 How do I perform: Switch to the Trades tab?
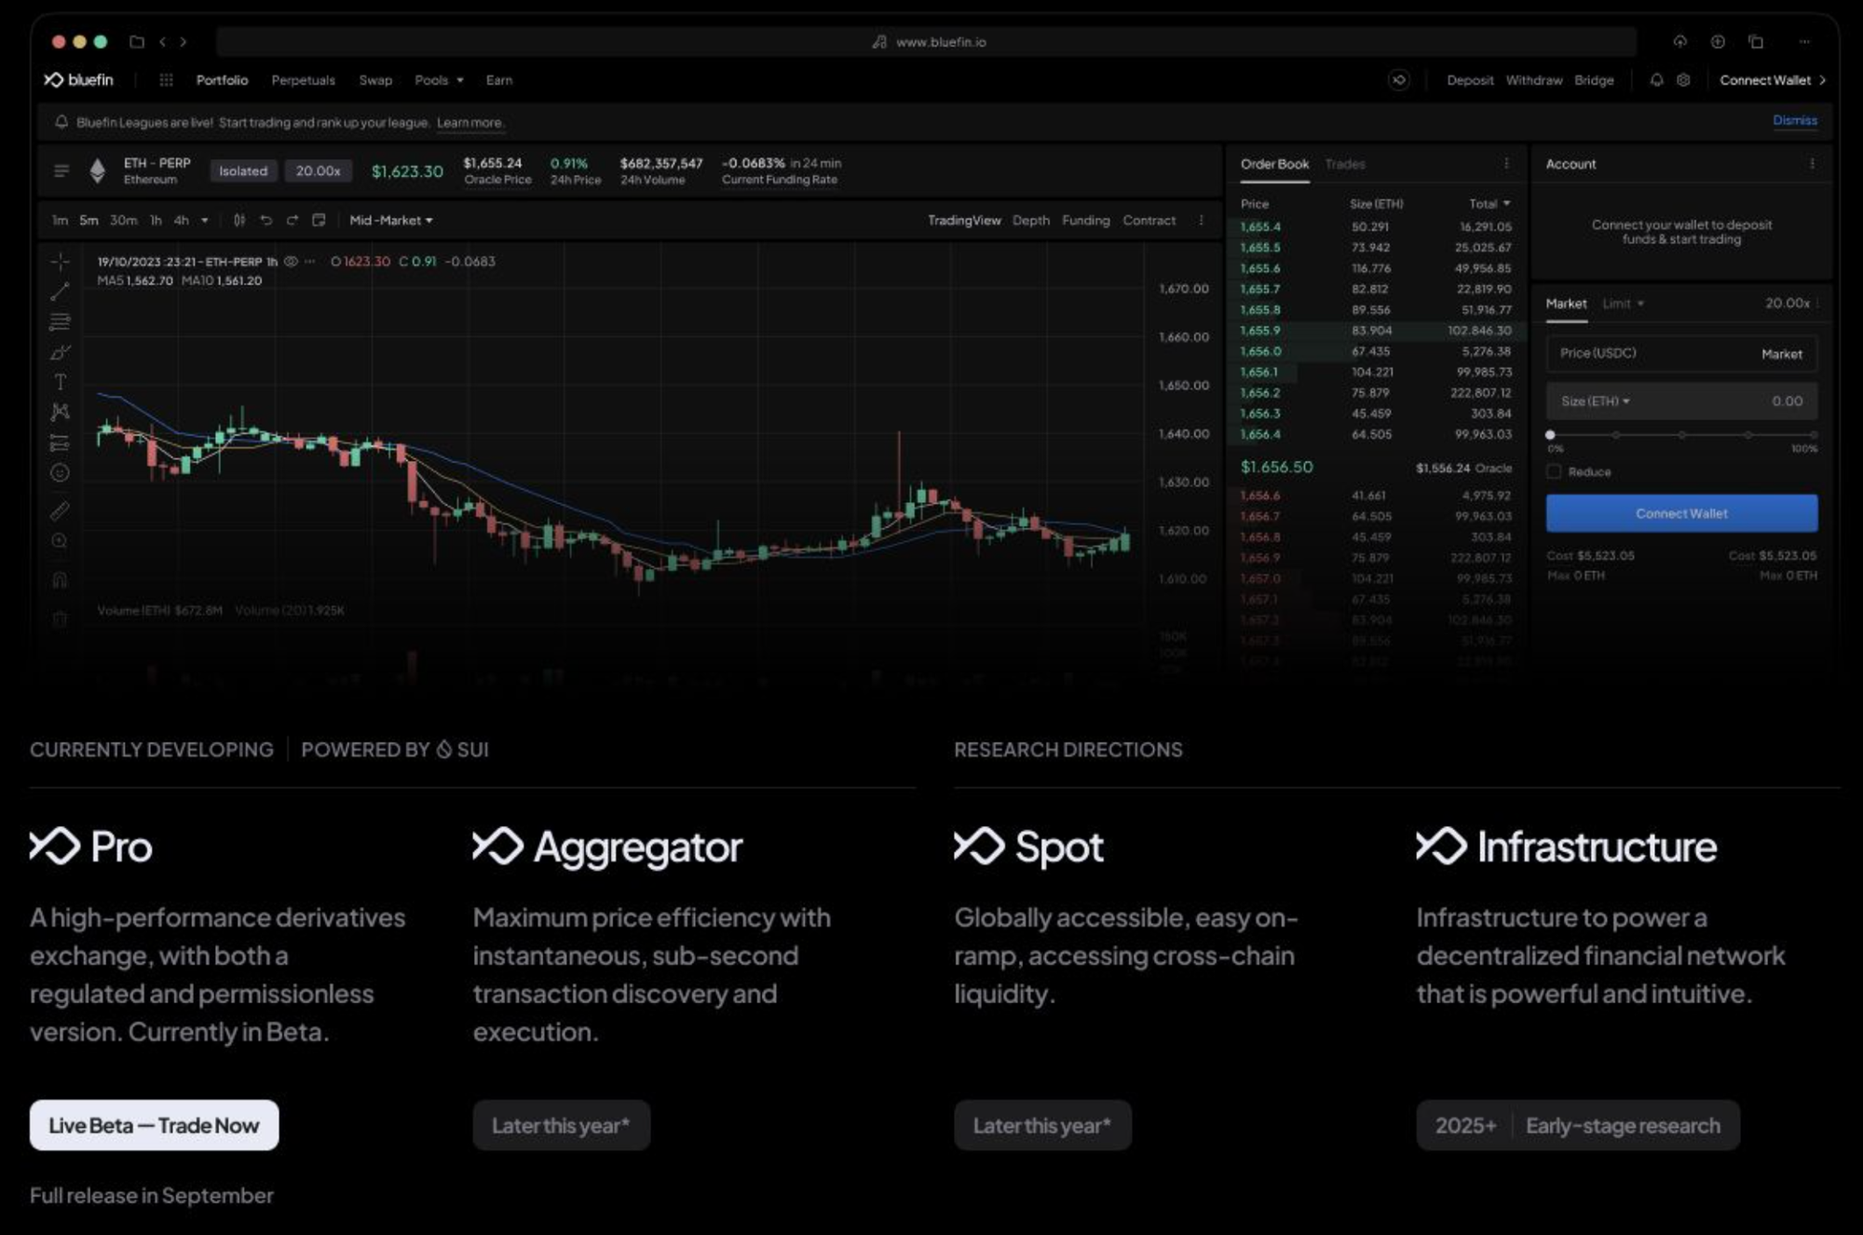[1344, 164]
